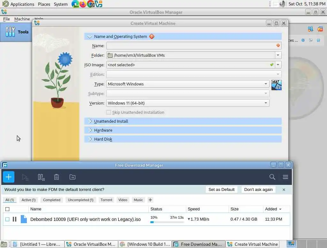Select the Torrent filter tab
This screenshot has width=327, height=248.
(106, 200)
